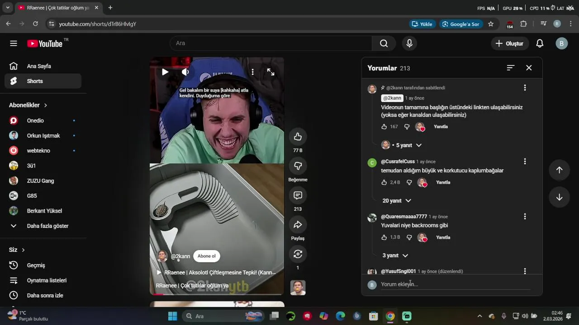Viewport: 579px width, 325px height.
Task: Click the Yorum ekleyin comment field
Action: pos(456,284)
